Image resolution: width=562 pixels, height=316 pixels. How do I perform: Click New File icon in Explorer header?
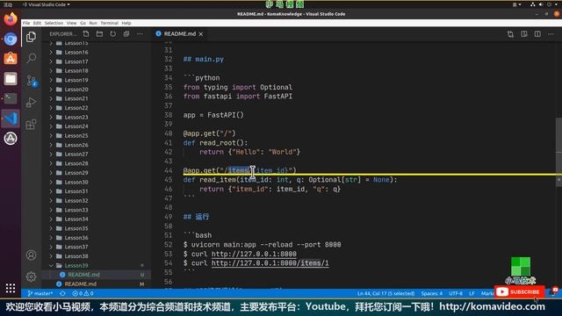pos(86,33)
